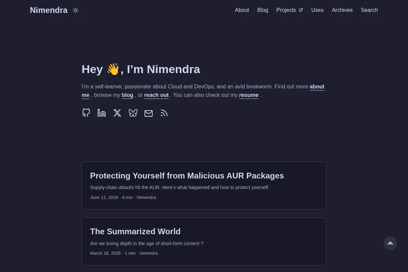This screenshot has width=408, height=272.
Task: Follow the 'blog' link in intro text
Action: point(128,95)
